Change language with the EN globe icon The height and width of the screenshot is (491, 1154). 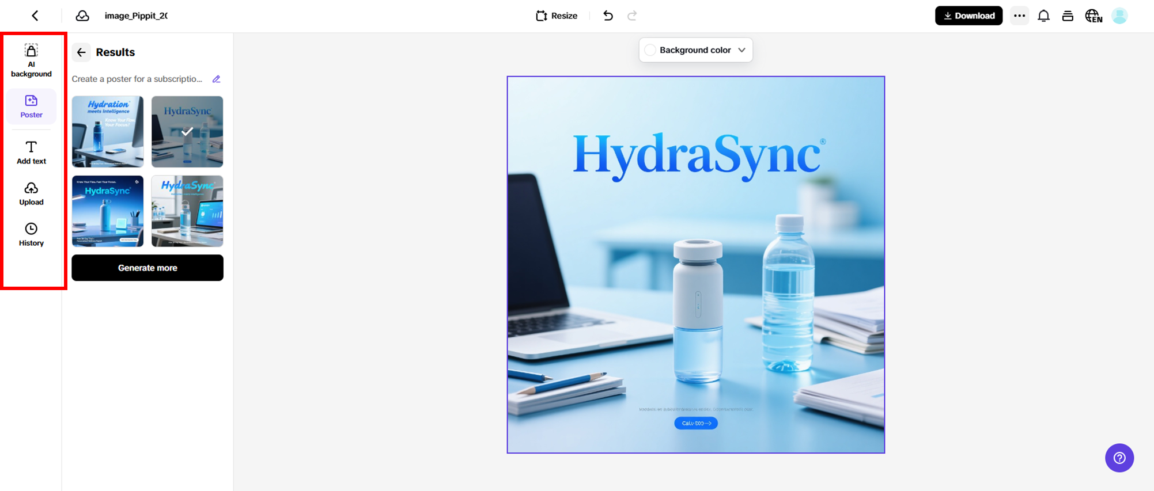point(1094,16)
